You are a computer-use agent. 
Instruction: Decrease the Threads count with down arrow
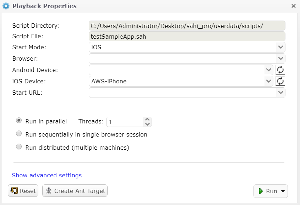pyautogui.click(x=147, y=124)
